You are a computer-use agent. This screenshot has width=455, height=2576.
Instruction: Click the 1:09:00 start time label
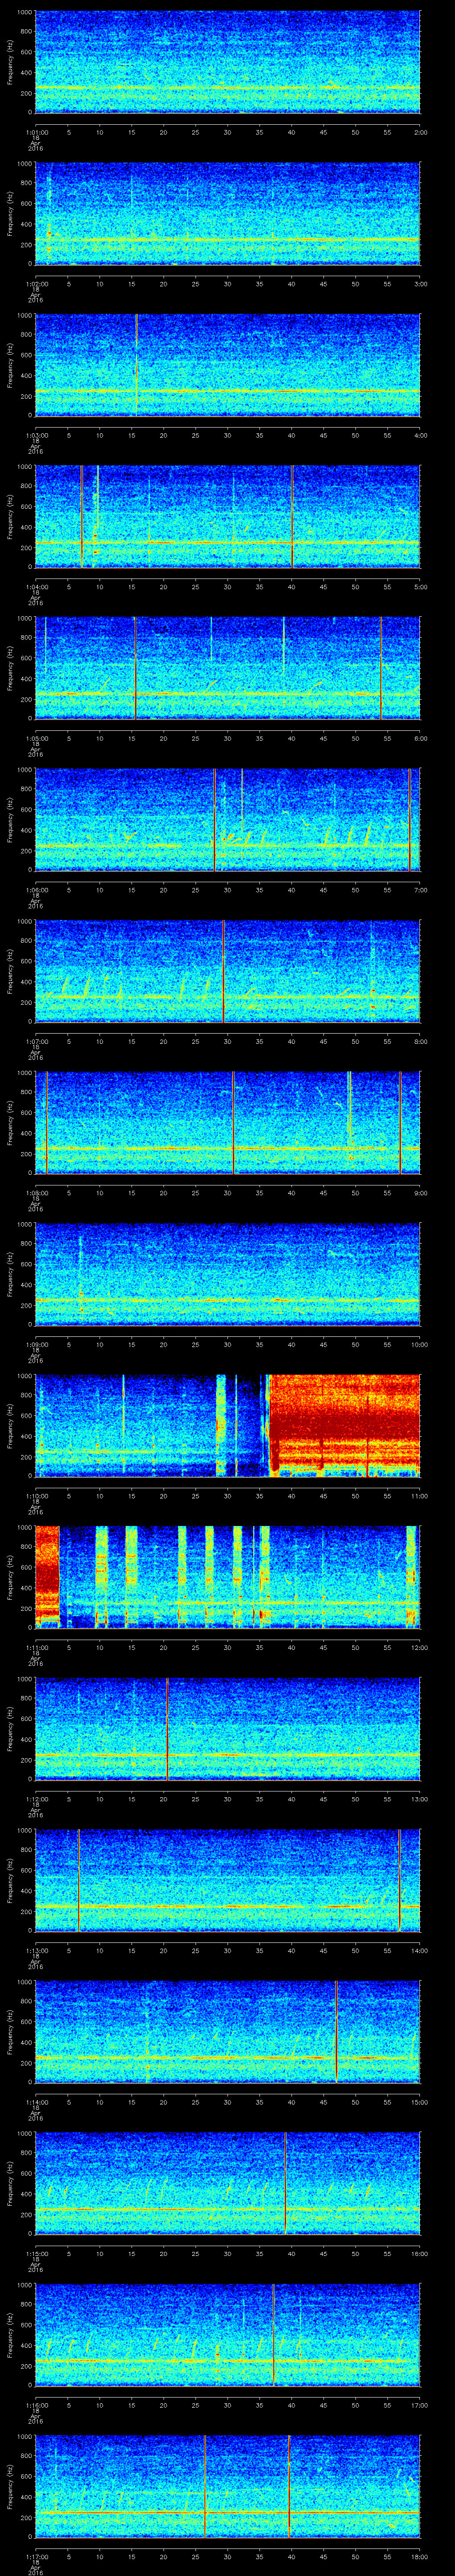point(36,1344)
